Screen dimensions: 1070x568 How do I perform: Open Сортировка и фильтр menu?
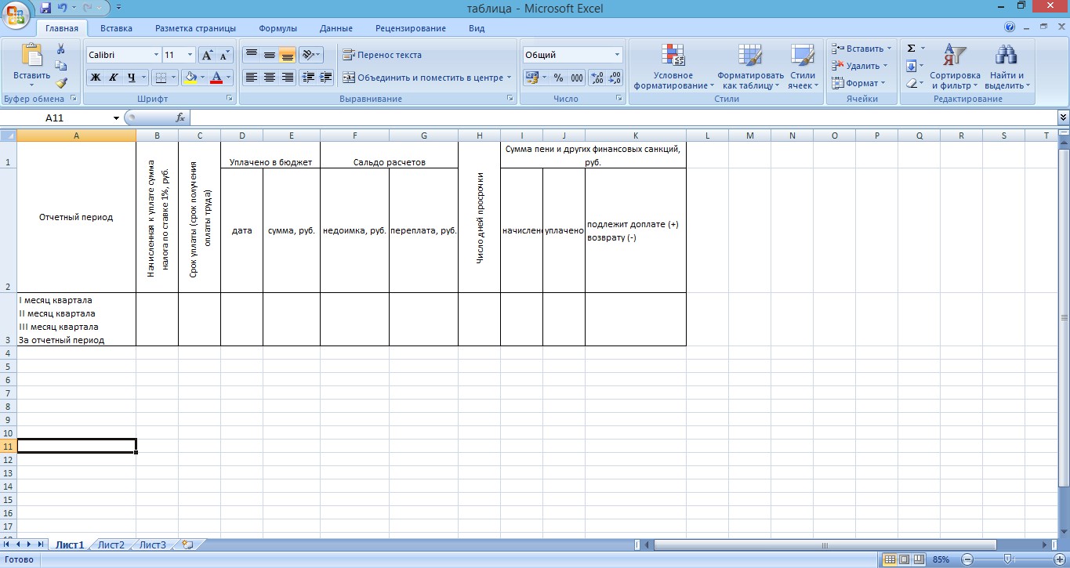(955, 67)
